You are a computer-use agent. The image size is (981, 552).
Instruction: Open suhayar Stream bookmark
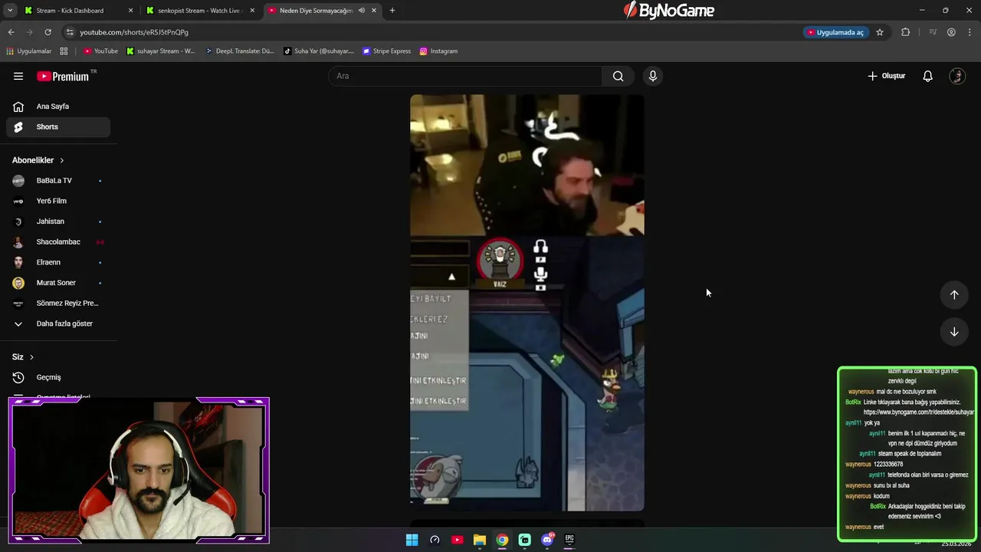(161, 51)
